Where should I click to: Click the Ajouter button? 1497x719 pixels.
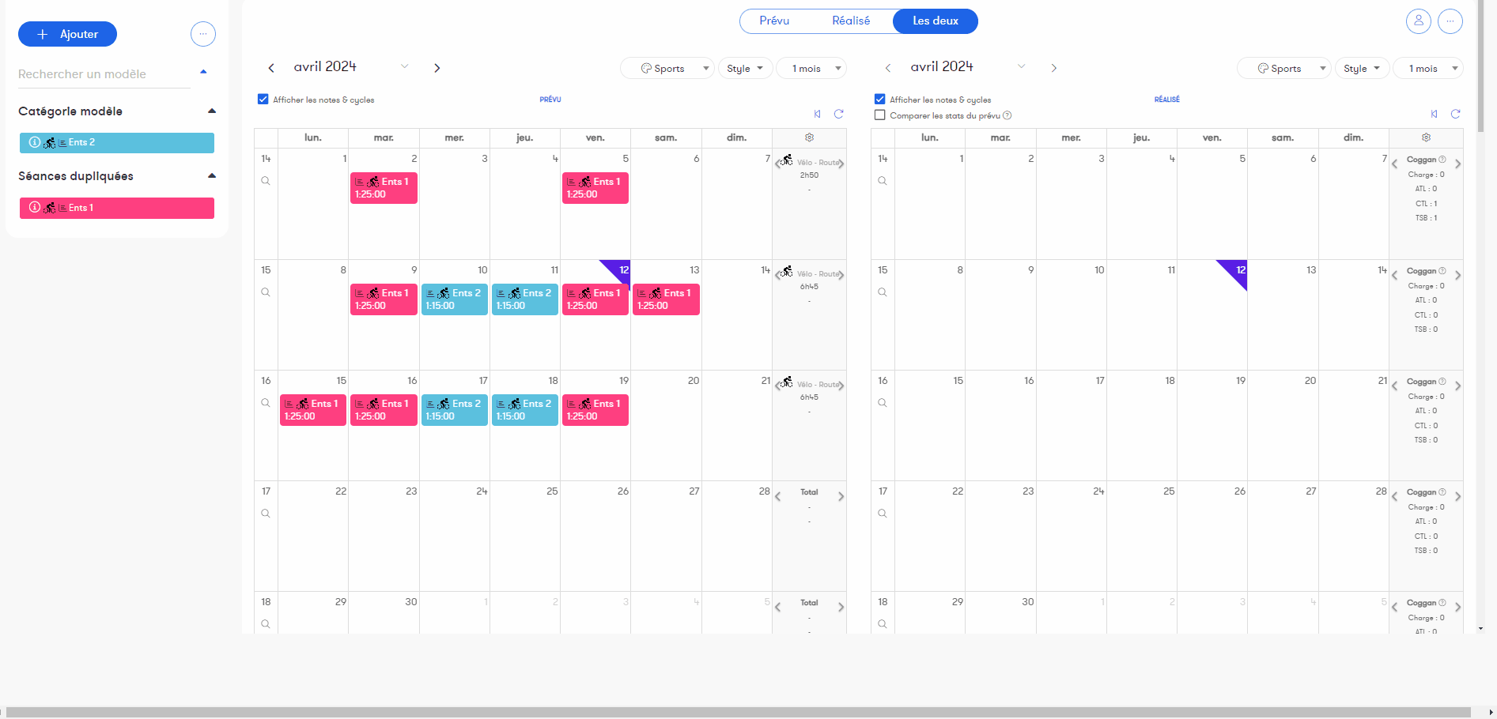pos(67,34)
